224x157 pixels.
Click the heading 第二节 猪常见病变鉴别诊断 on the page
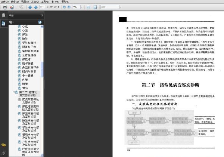pos(170,85)
